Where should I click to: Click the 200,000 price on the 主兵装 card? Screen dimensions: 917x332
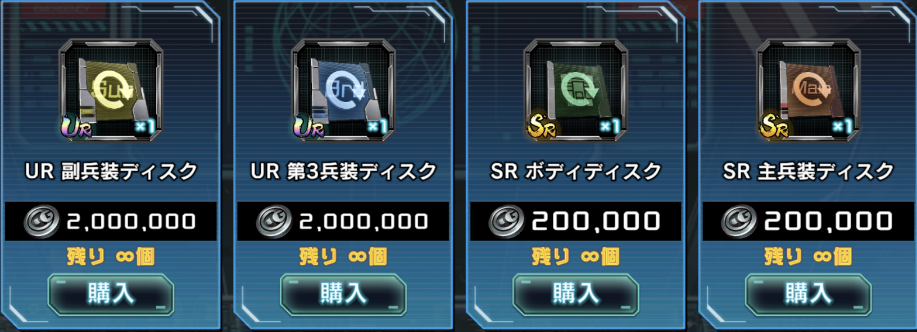pos(828,222)
